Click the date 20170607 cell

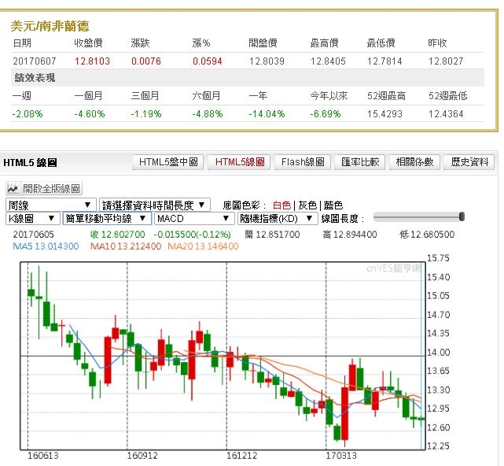[35, 61]
